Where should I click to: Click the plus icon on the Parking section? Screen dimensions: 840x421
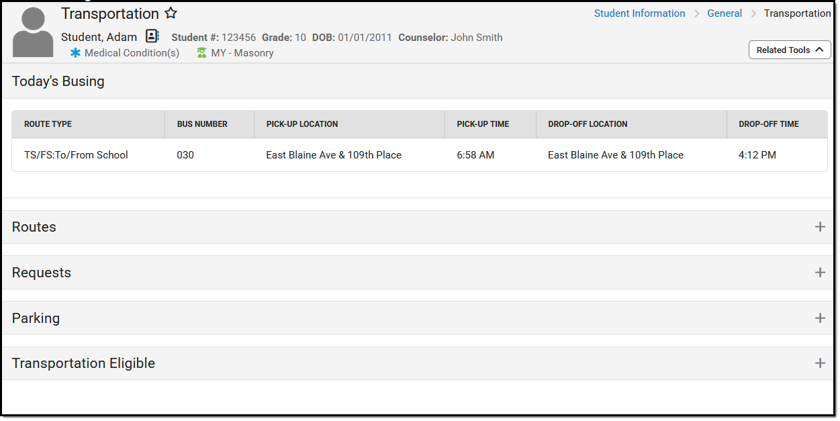click(x=821, y=318)
